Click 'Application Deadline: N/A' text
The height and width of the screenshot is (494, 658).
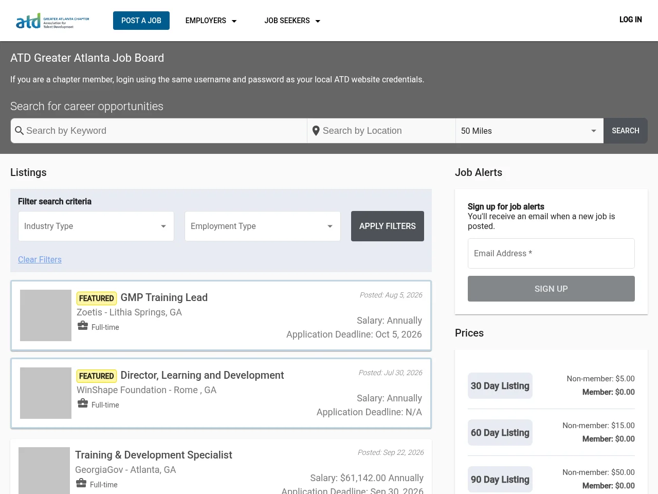tap(369, 412)
